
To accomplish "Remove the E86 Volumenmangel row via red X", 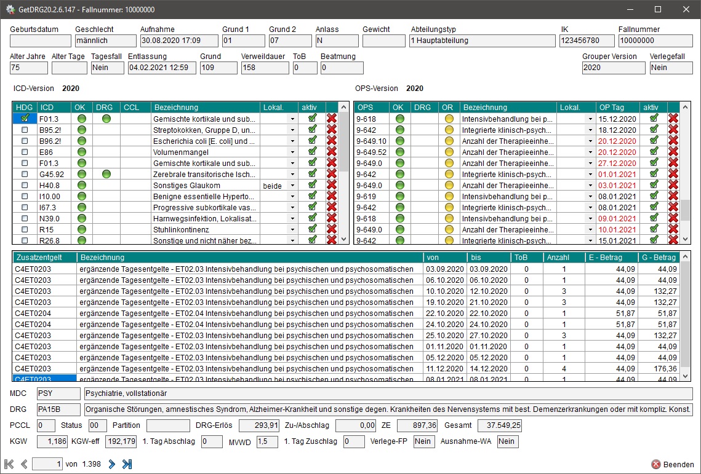I will coord(331,152).
